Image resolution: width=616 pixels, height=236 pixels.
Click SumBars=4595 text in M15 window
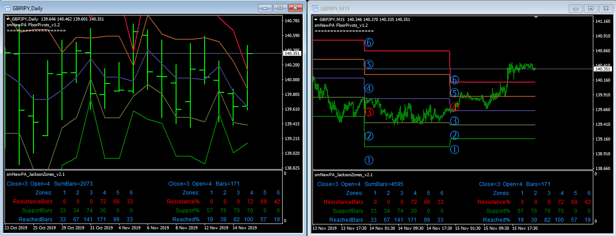(384, 184)
